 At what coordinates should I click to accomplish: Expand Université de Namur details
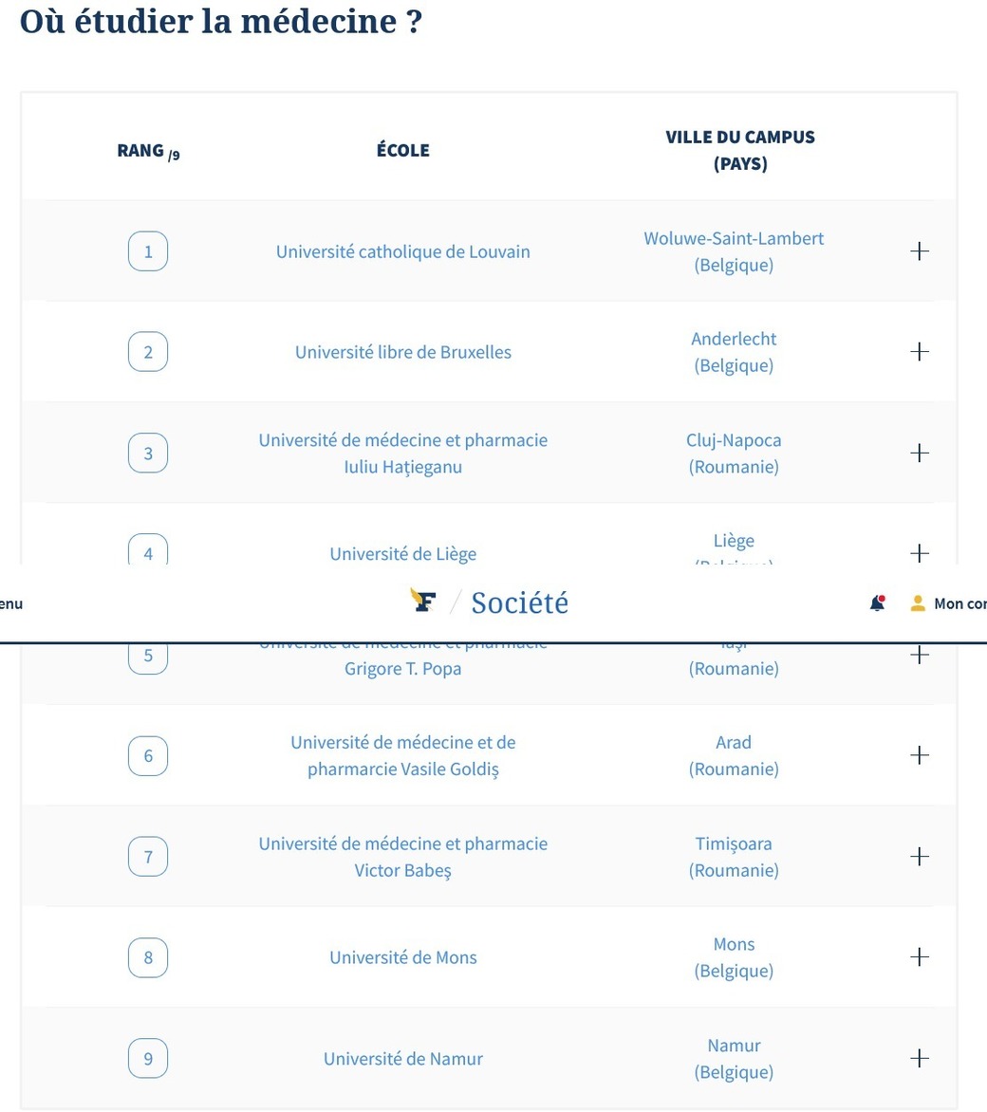[x=919, y=1059]
